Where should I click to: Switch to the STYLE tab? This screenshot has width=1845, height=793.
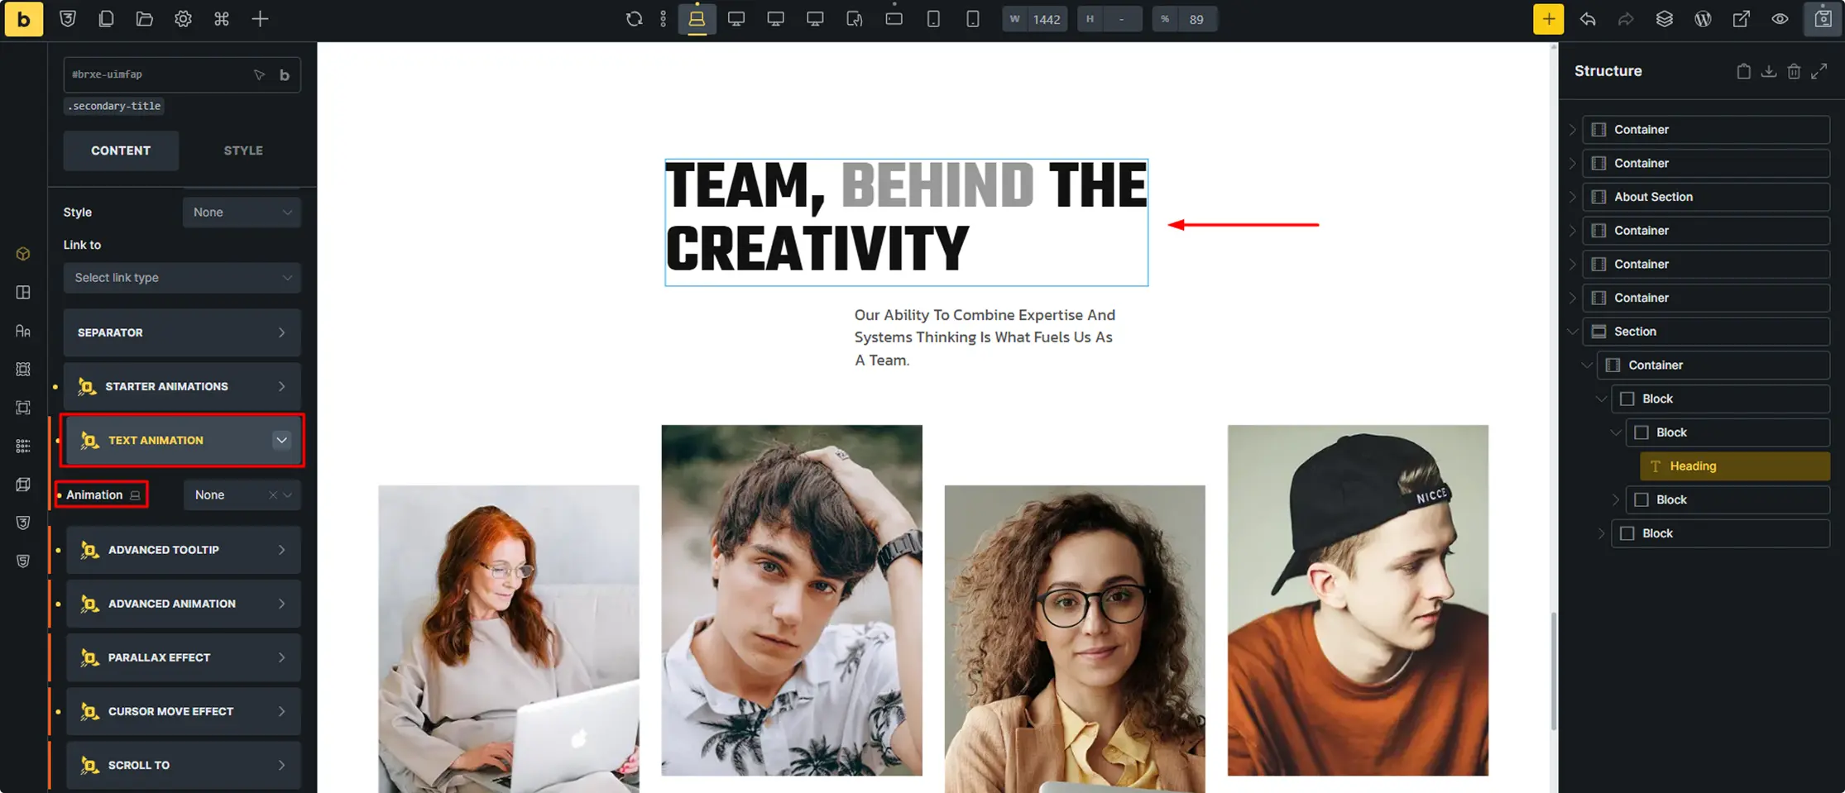pyautogui.click(x=243, y=150)
